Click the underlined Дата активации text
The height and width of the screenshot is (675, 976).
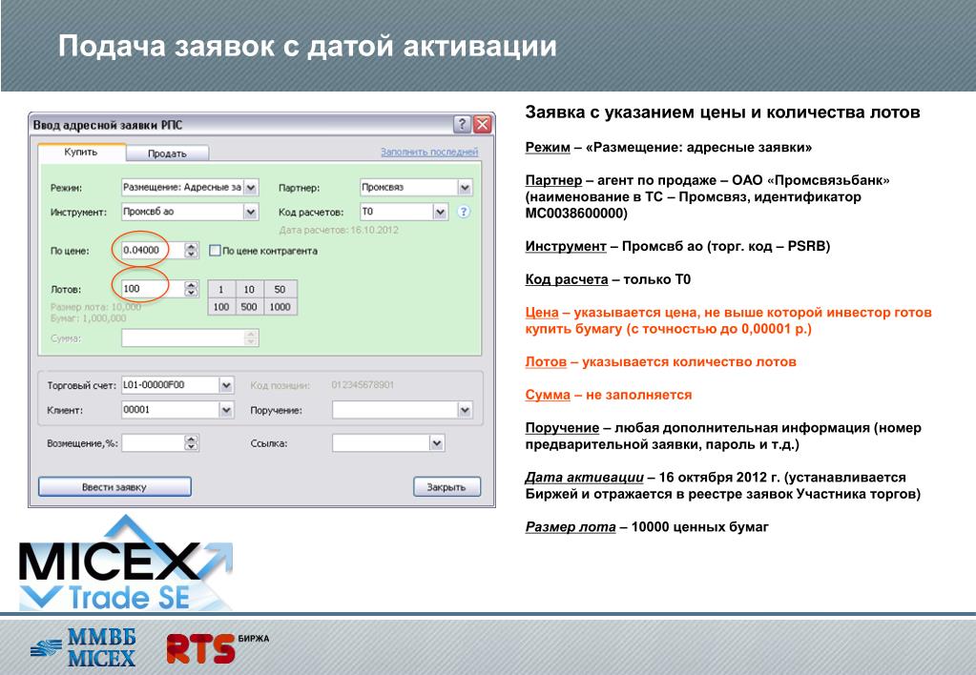[585, 477]
